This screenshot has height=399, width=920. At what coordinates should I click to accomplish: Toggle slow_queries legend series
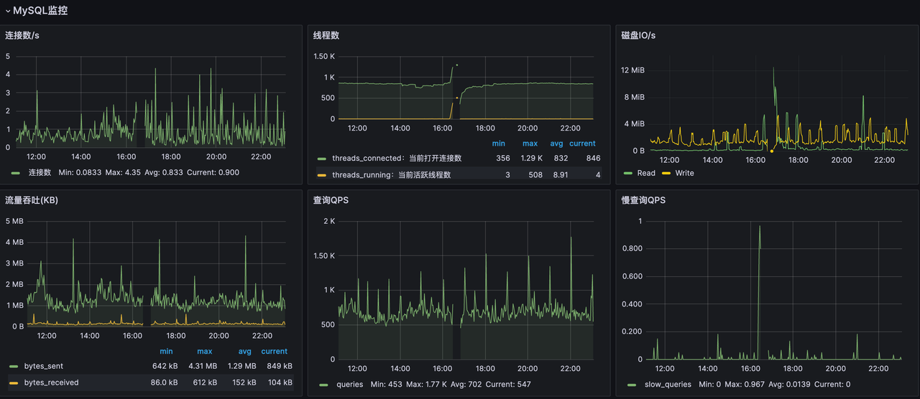click(x=668, y=385)
